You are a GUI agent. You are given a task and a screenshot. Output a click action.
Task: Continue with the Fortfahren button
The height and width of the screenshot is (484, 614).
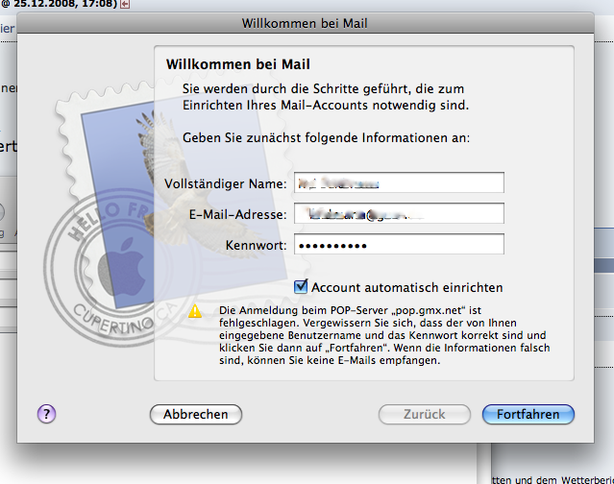pyautogui.click(x=528, y=414)
